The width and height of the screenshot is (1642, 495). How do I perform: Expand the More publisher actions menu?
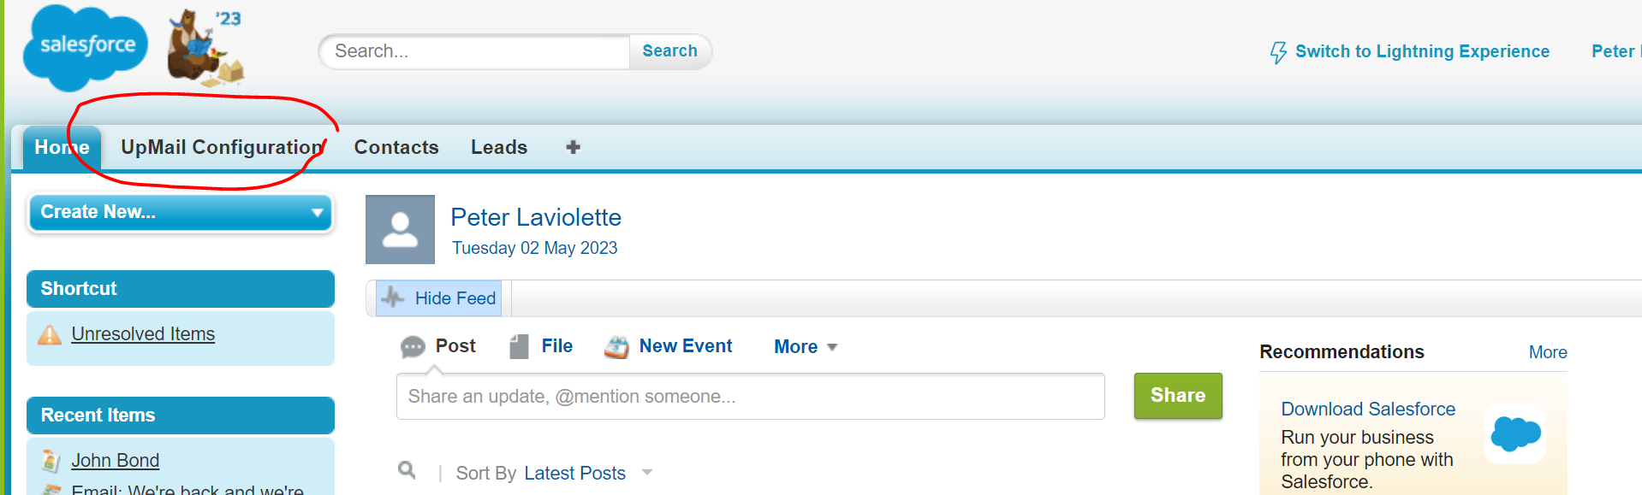point(806,346)
